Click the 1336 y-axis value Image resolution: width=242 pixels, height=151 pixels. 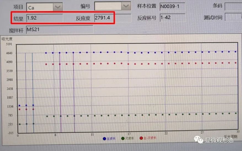click(x=10, y=107)
